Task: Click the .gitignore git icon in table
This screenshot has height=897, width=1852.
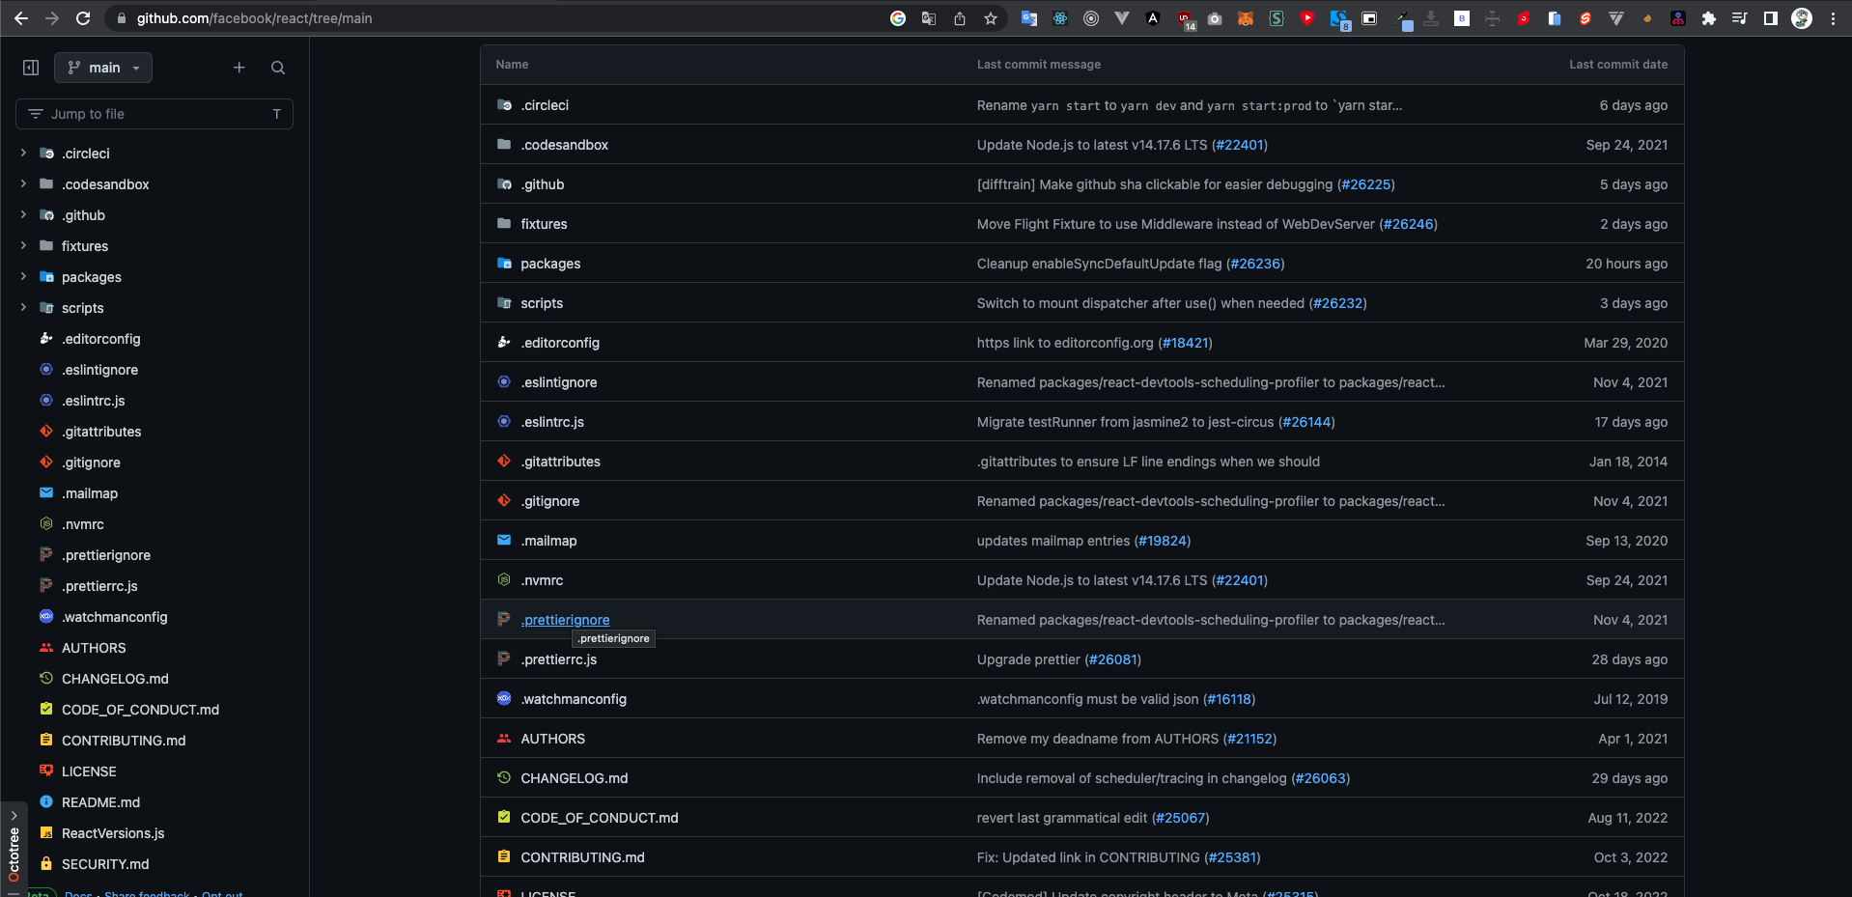Action: tap(504, 501)
